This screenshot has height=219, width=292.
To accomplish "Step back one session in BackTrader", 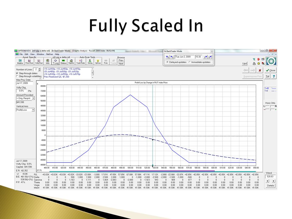I will (x=172, y=57).
